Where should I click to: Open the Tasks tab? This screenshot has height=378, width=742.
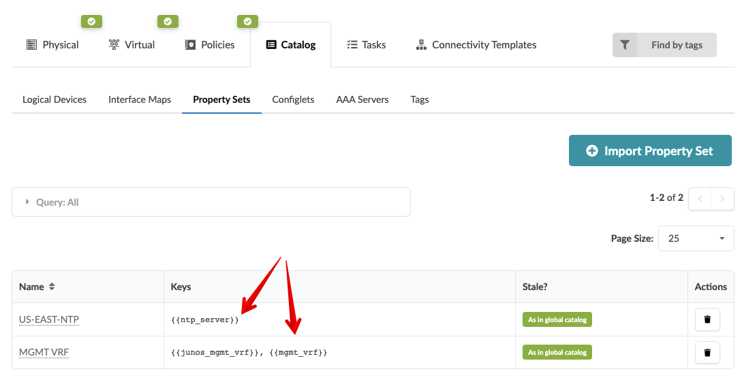(366, 45)
